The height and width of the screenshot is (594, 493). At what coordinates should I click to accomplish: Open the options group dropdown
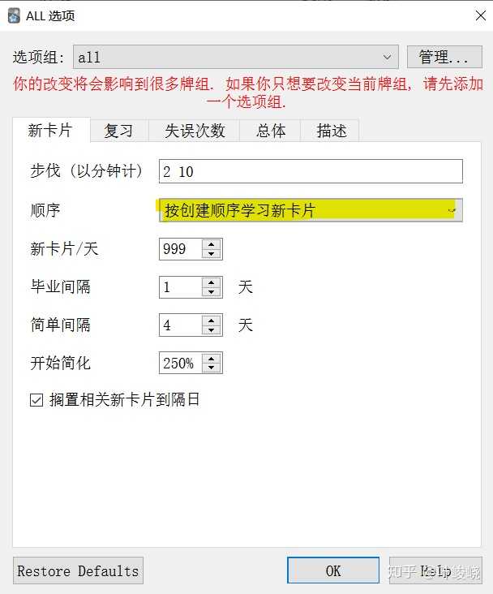tap(235, 58)
